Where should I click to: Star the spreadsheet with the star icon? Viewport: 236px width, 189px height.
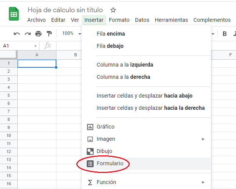tap(113, 10)
